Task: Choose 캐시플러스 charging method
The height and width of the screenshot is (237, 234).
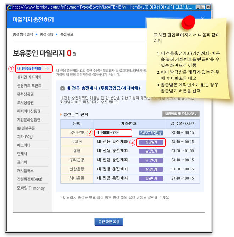Action: (26, 171)
